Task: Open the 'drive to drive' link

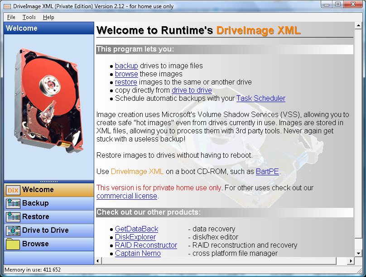Action: pos(192,90)
